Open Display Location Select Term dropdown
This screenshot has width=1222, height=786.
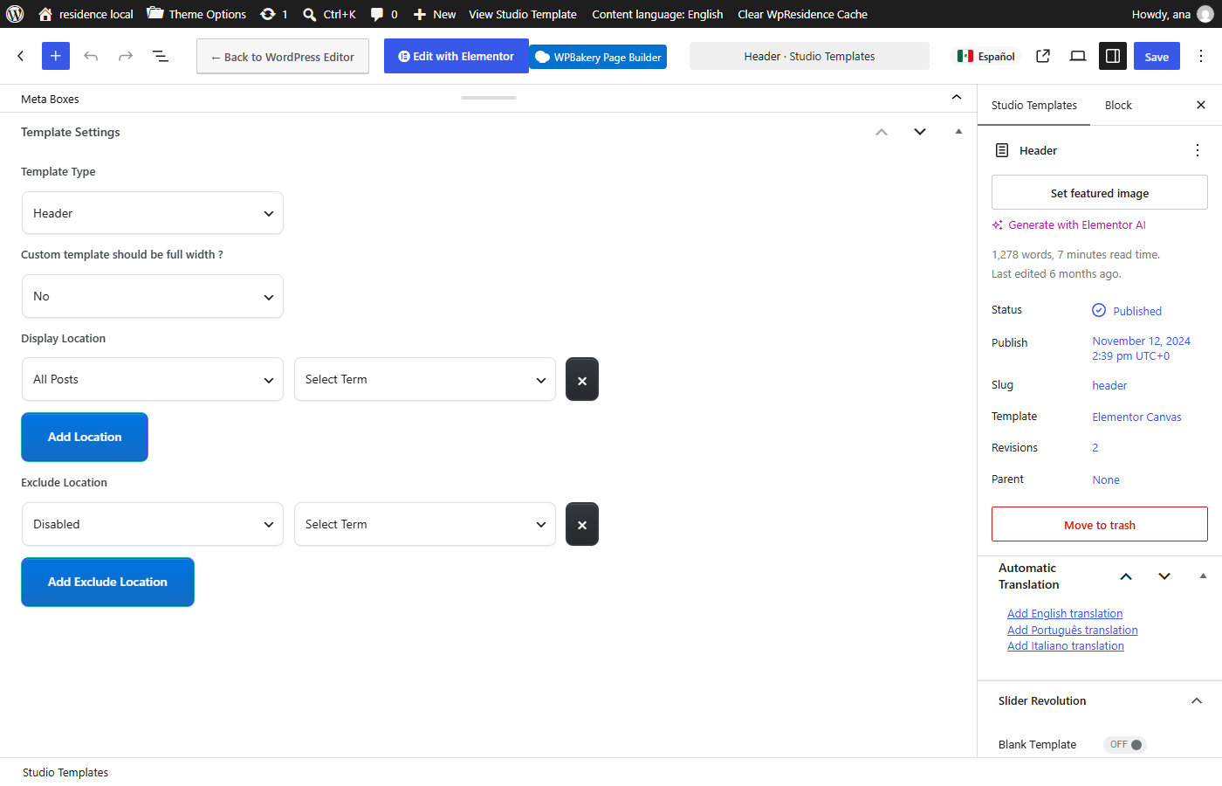(425, 379)
